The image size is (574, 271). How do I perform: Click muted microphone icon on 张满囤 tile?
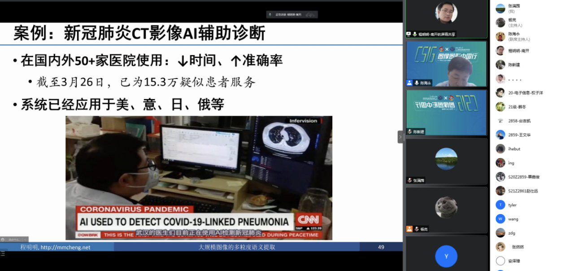click(409, 180)
